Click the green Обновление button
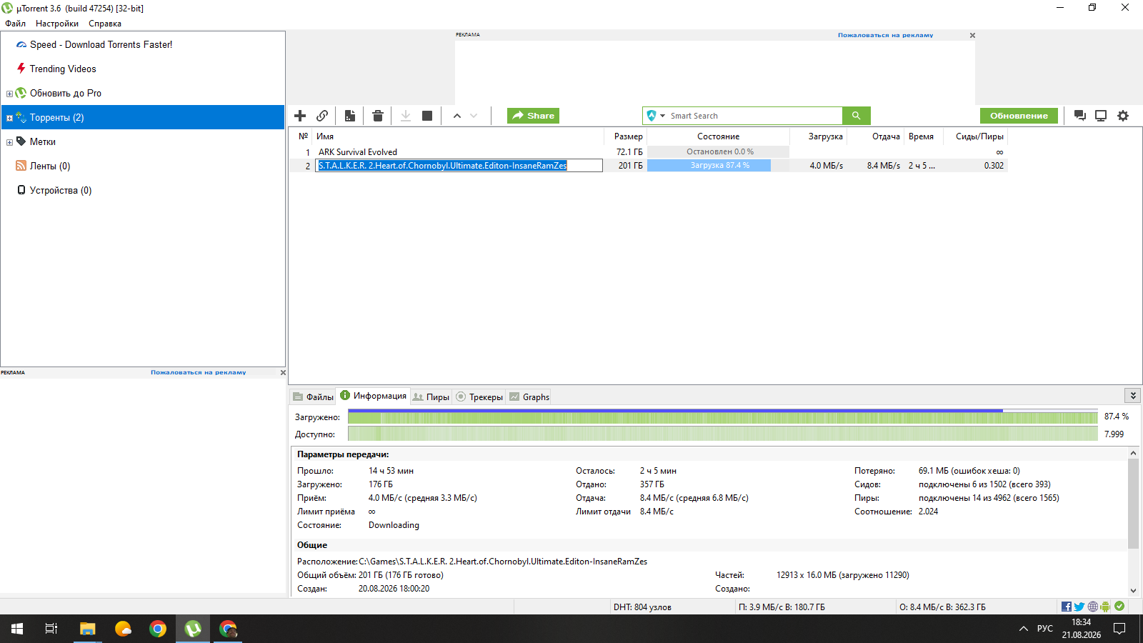Screen dimensions: 1143x643 (1019, 116)
